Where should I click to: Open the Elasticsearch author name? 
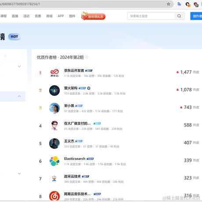75,159
